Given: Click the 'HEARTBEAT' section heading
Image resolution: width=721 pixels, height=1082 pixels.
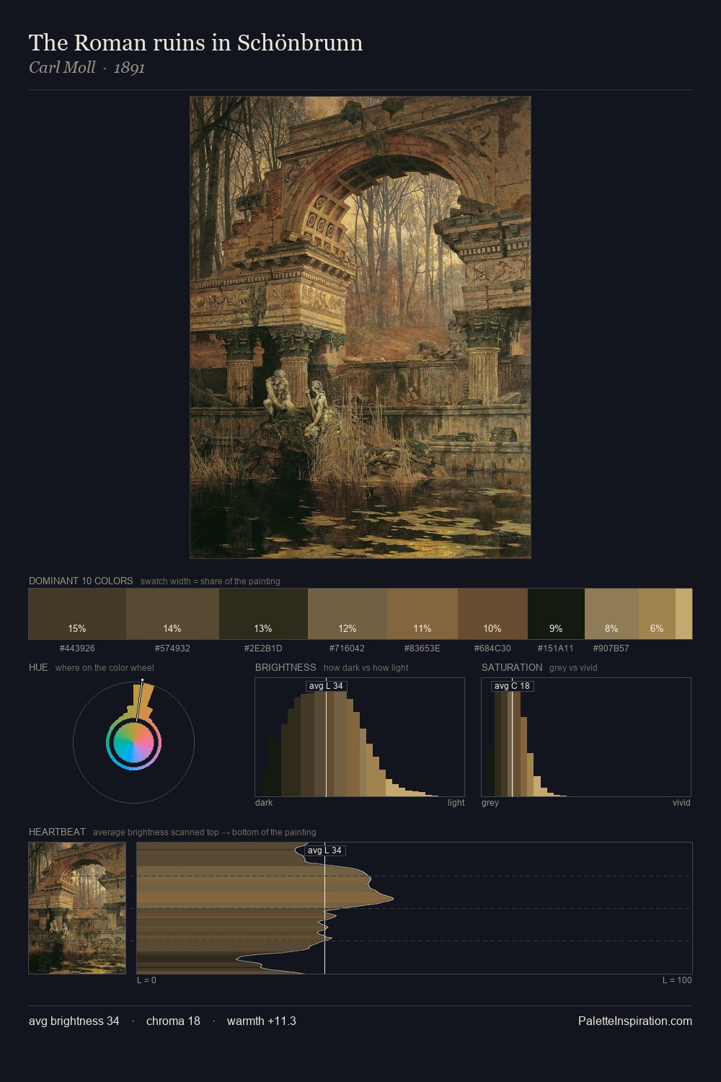Looking at the screenshot, I should [57, 832].
